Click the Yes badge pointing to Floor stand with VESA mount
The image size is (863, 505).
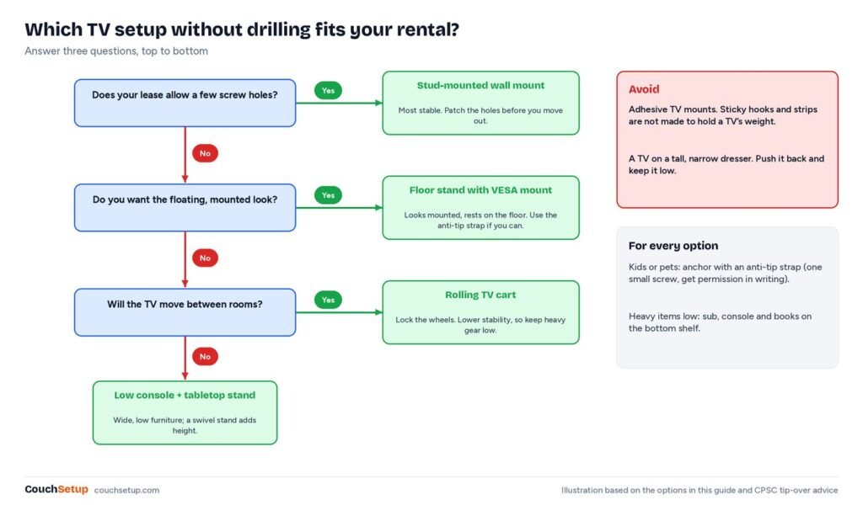tap(328, 195)
